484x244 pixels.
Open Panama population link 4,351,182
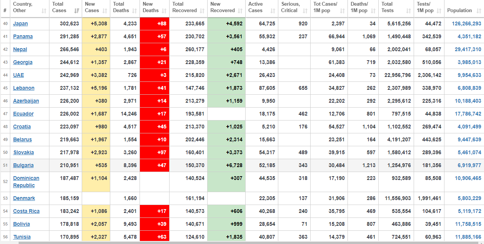[469, 36]
